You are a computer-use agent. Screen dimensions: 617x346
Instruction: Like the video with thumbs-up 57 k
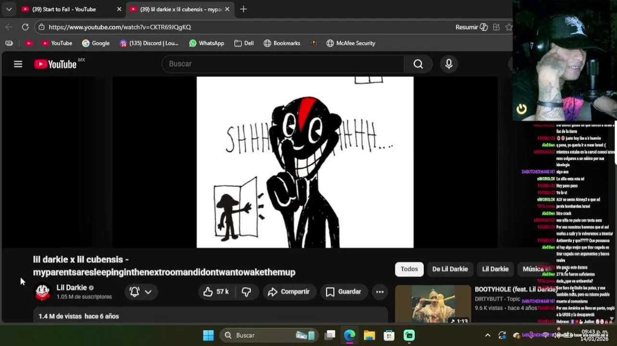pyautogui.click(x=216, y=292)
